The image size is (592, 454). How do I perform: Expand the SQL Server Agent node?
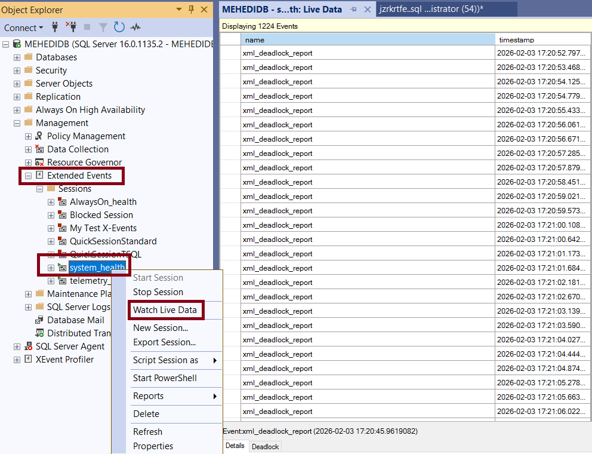tap(17, 346)
